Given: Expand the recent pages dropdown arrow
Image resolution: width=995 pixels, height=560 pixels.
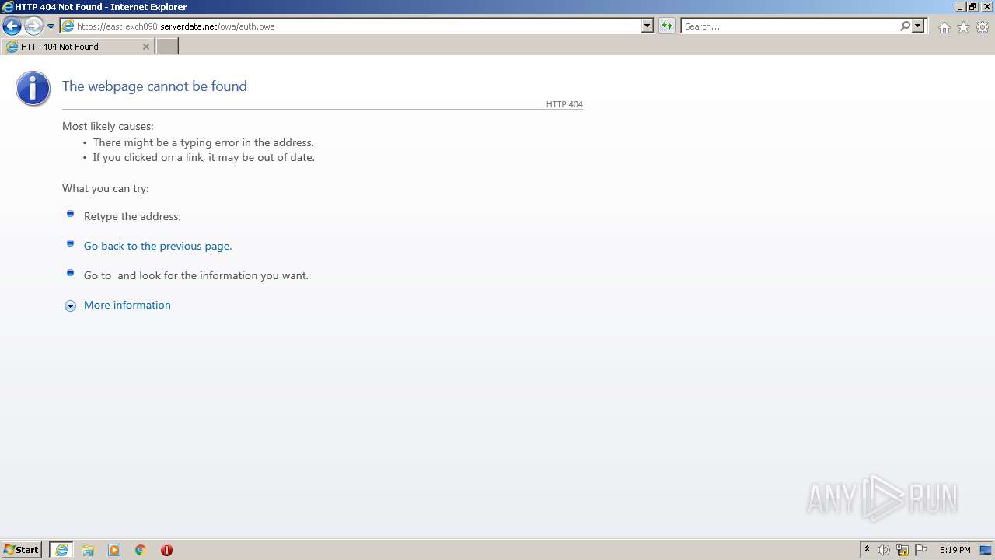Looking at the screenshot, I should [51, 26].
